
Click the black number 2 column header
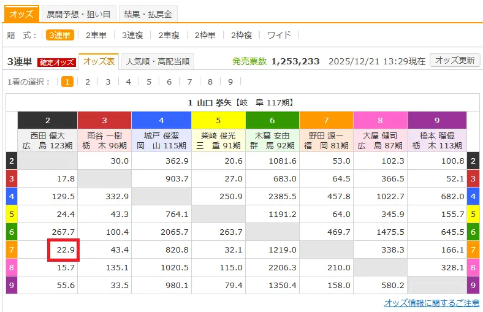click(48, 120)
